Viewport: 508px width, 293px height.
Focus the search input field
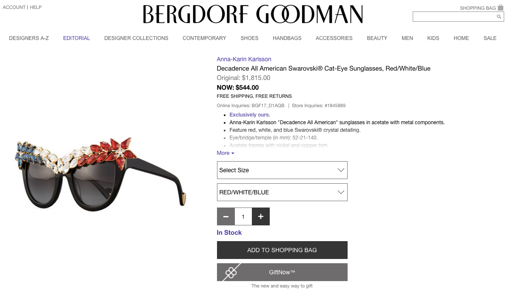454,17
